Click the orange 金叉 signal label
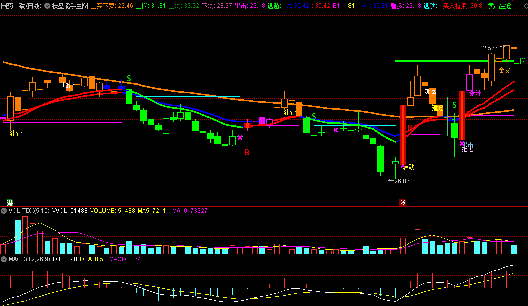This screenshot has width=528, height=306. coord(505,71)
